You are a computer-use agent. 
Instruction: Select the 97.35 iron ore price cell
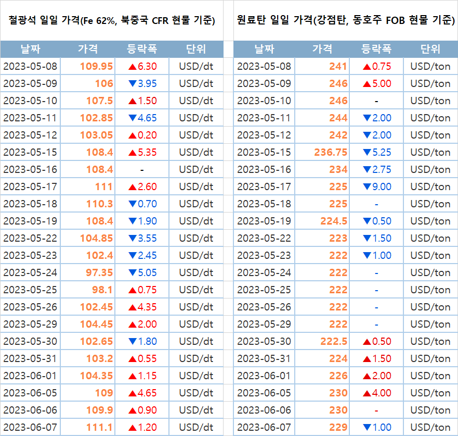pos(96,272)
